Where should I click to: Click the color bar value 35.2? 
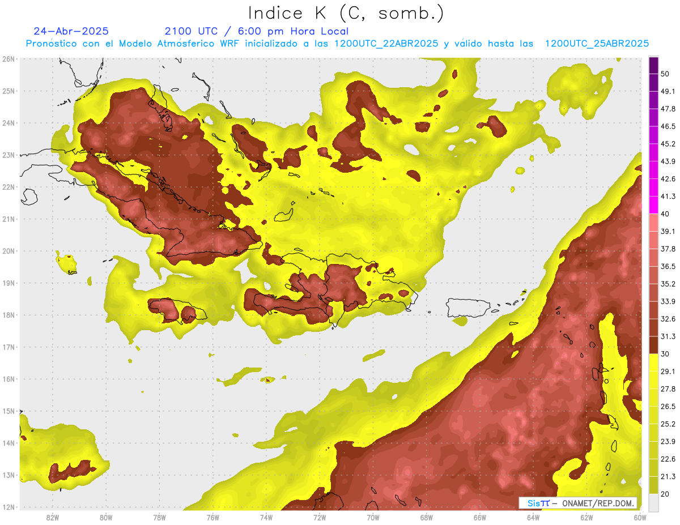click(x=669, y=284)
